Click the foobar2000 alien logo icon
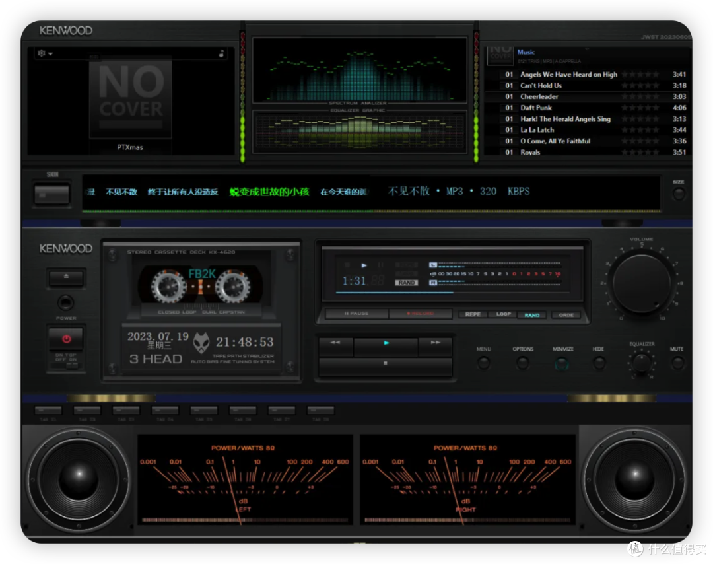Viewport: 713px width, 564px height. pos(201,343)
